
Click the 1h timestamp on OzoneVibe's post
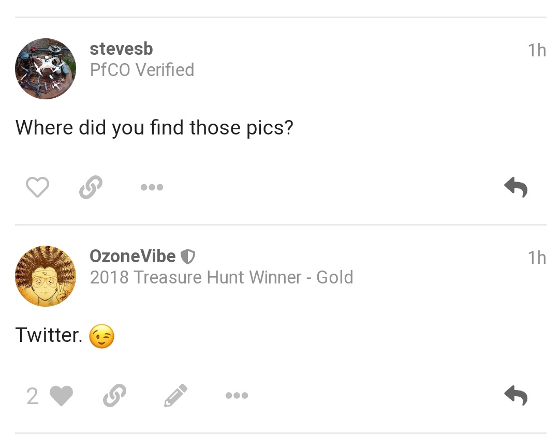point(537,258)
